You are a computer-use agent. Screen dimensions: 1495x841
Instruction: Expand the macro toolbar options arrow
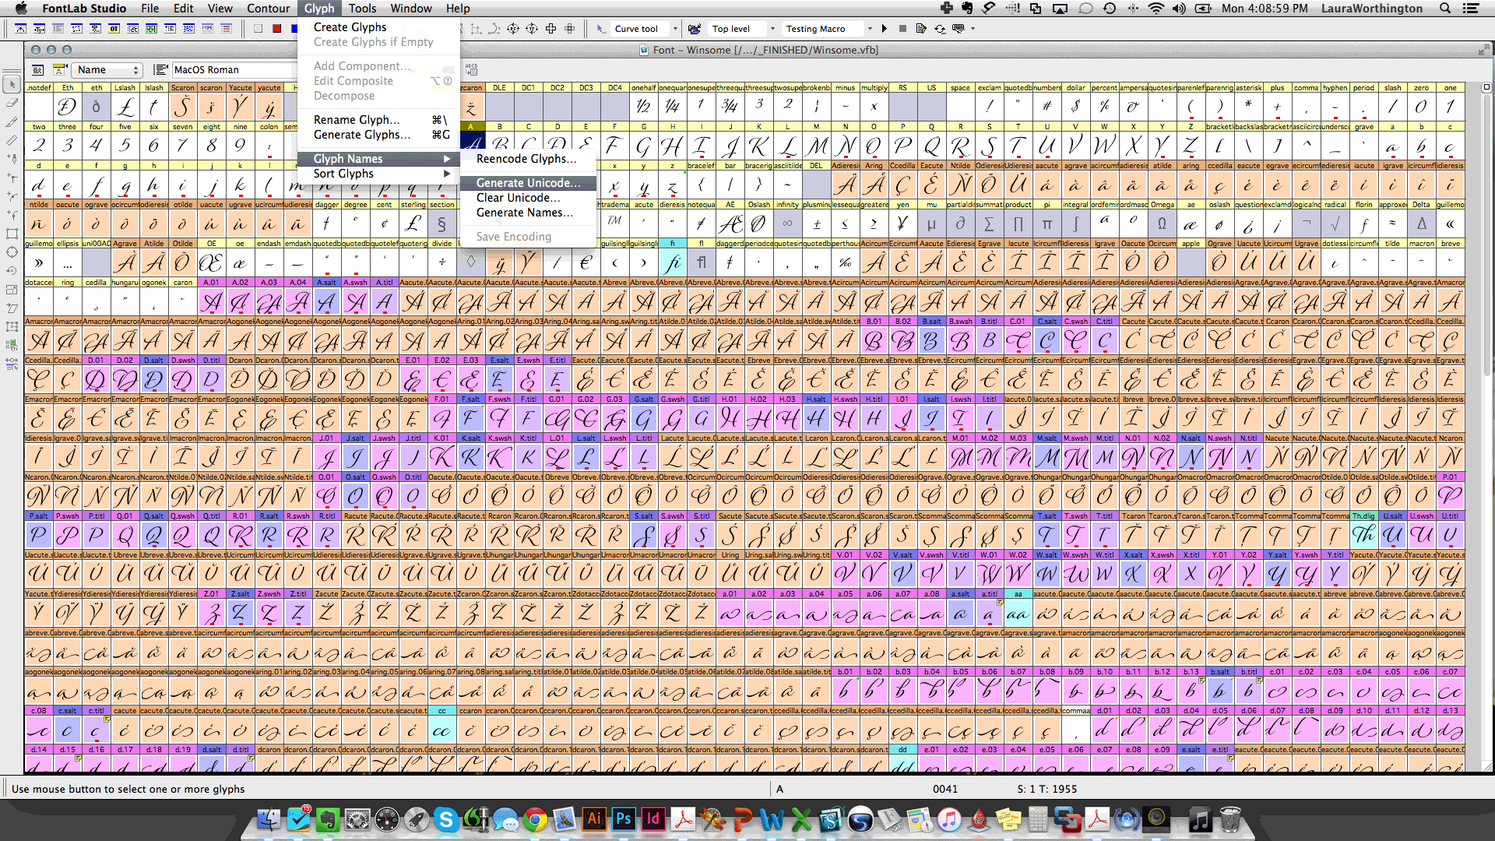pyautogui.click(x=973, y=29)
